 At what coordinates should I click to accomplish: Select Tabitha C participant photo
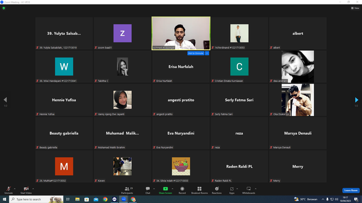pos(122,67)
